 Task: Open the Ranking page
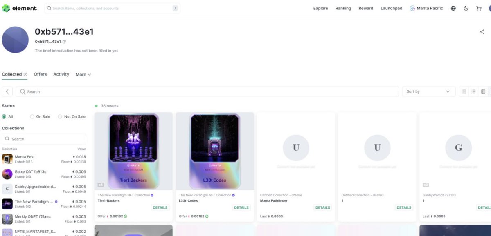click(x=343, y=8)
